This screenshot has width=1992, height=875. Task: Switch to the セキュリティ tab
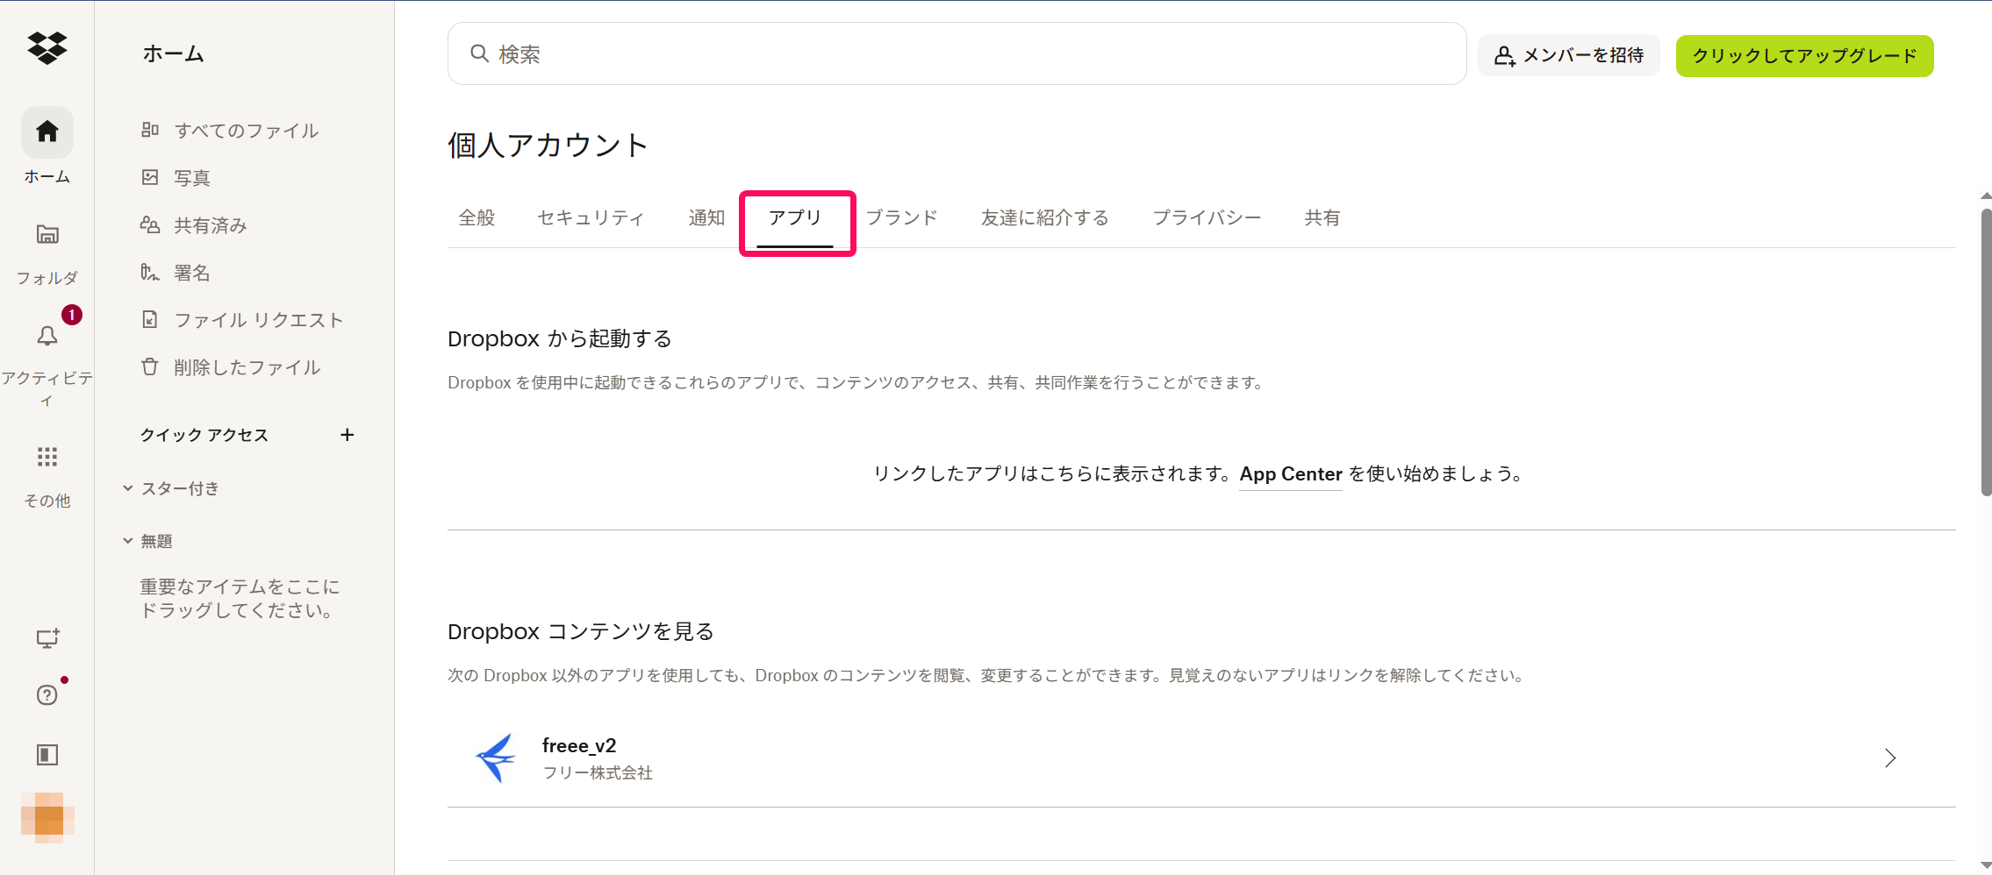(591, 217)
